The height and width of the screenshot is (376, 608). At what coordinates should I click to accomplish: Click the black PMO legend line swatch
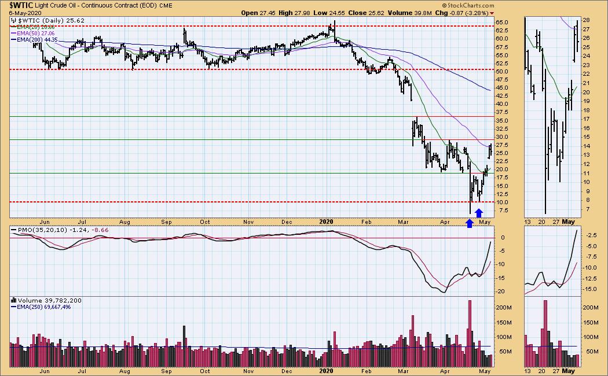[13, 230]
